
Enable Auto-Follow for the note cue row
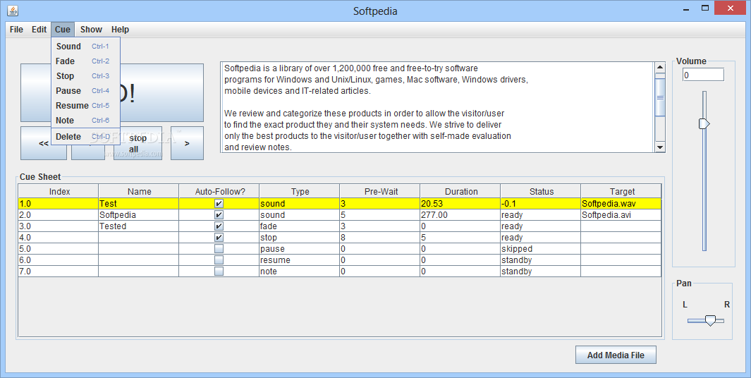click(x=219, y=272)
